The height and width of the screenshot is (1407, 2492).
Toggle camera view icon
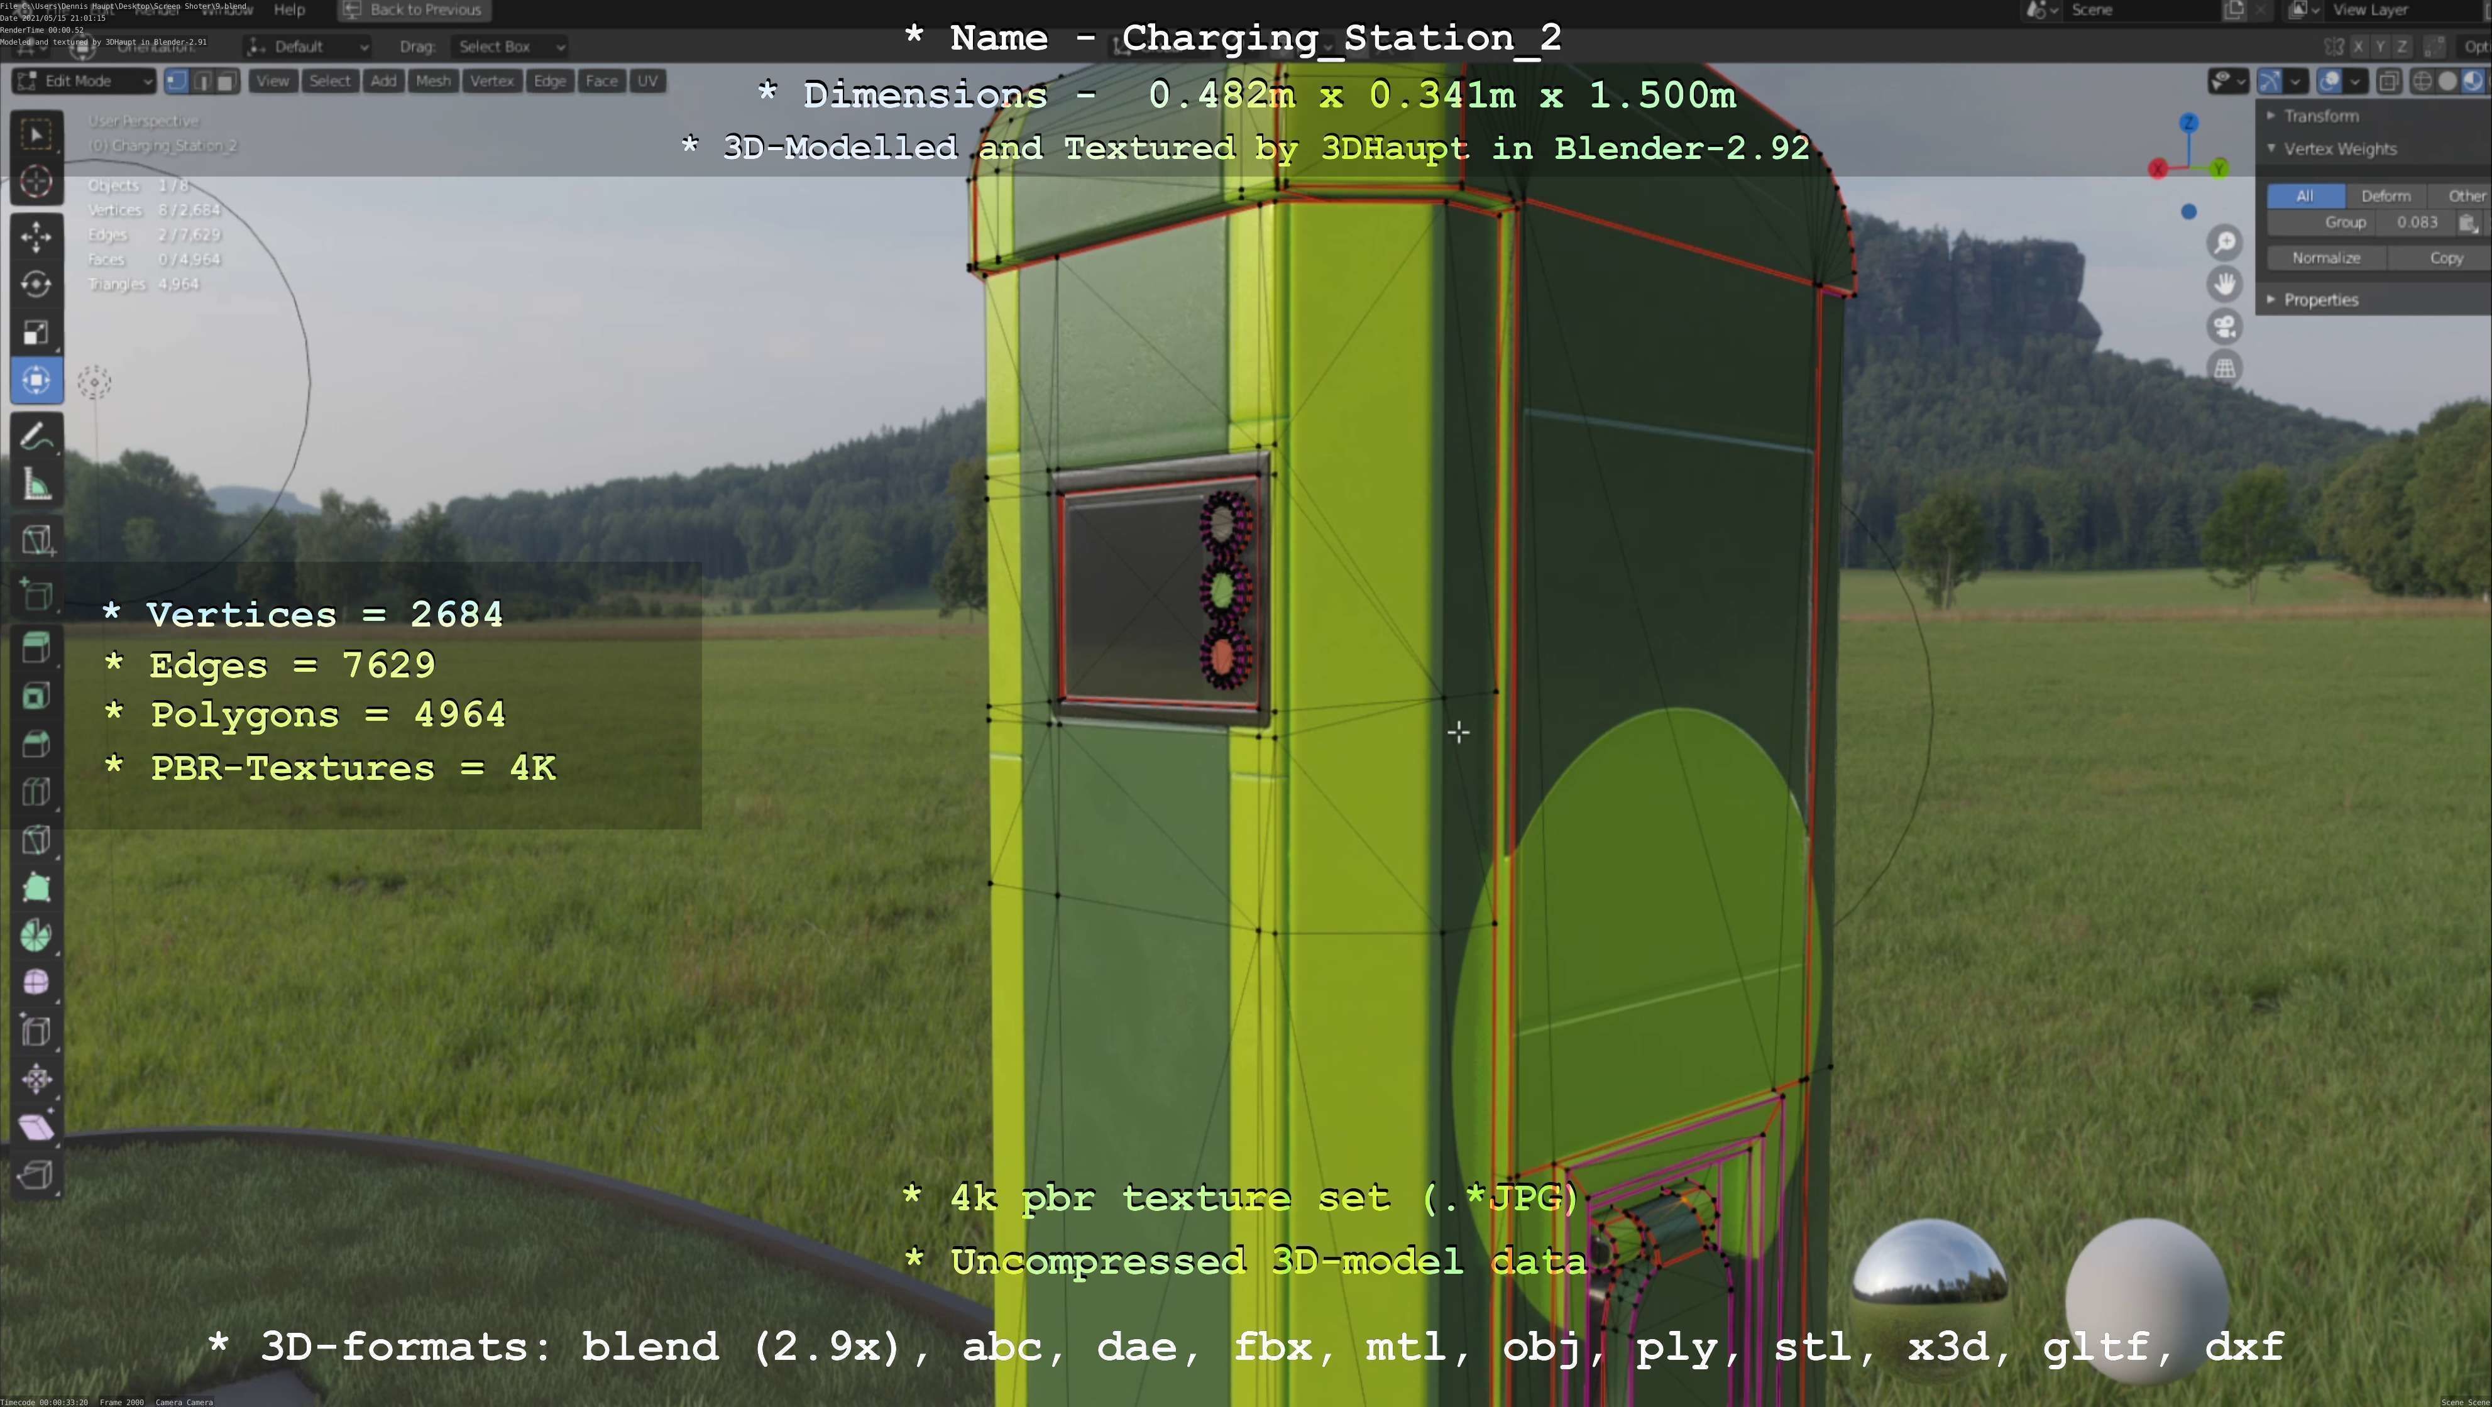pyautogui.click(x=2225, y=327)
